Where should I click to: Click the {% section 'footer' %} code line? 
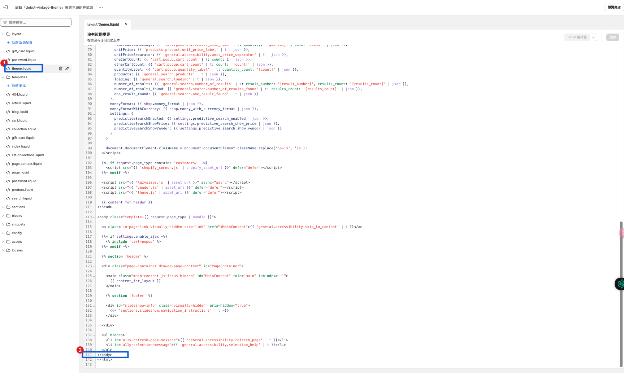pyautogui.click(x=129, y=296)
